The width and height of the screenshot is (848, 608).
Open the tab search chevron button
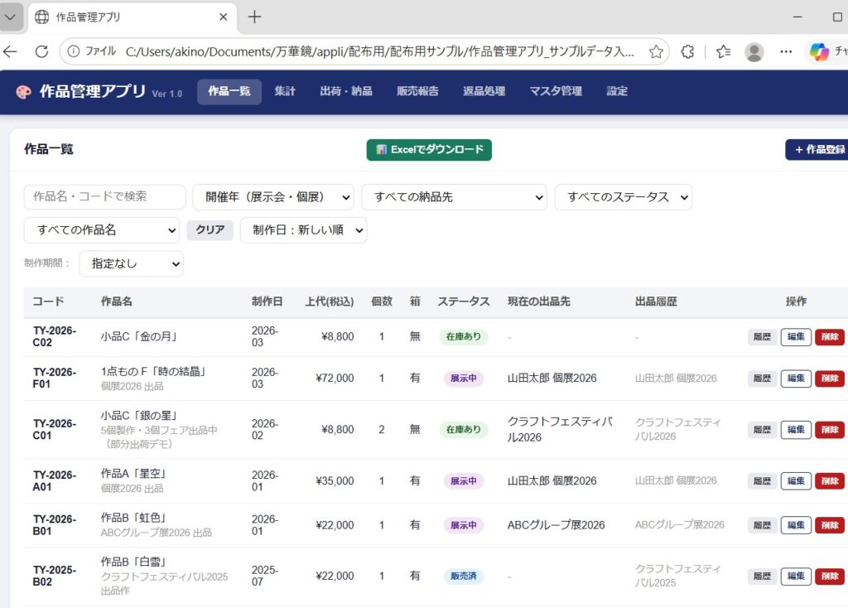click(10, 17)
